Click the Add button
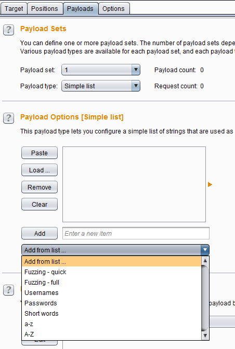235x349 pixels. pos(40,234)
